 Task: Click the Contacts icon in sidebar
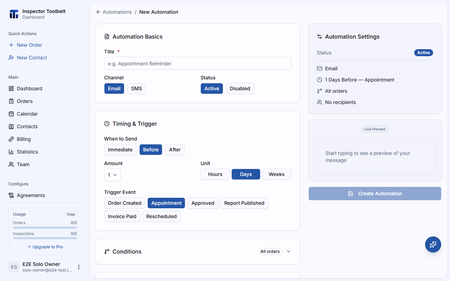(x=11, y=126)
